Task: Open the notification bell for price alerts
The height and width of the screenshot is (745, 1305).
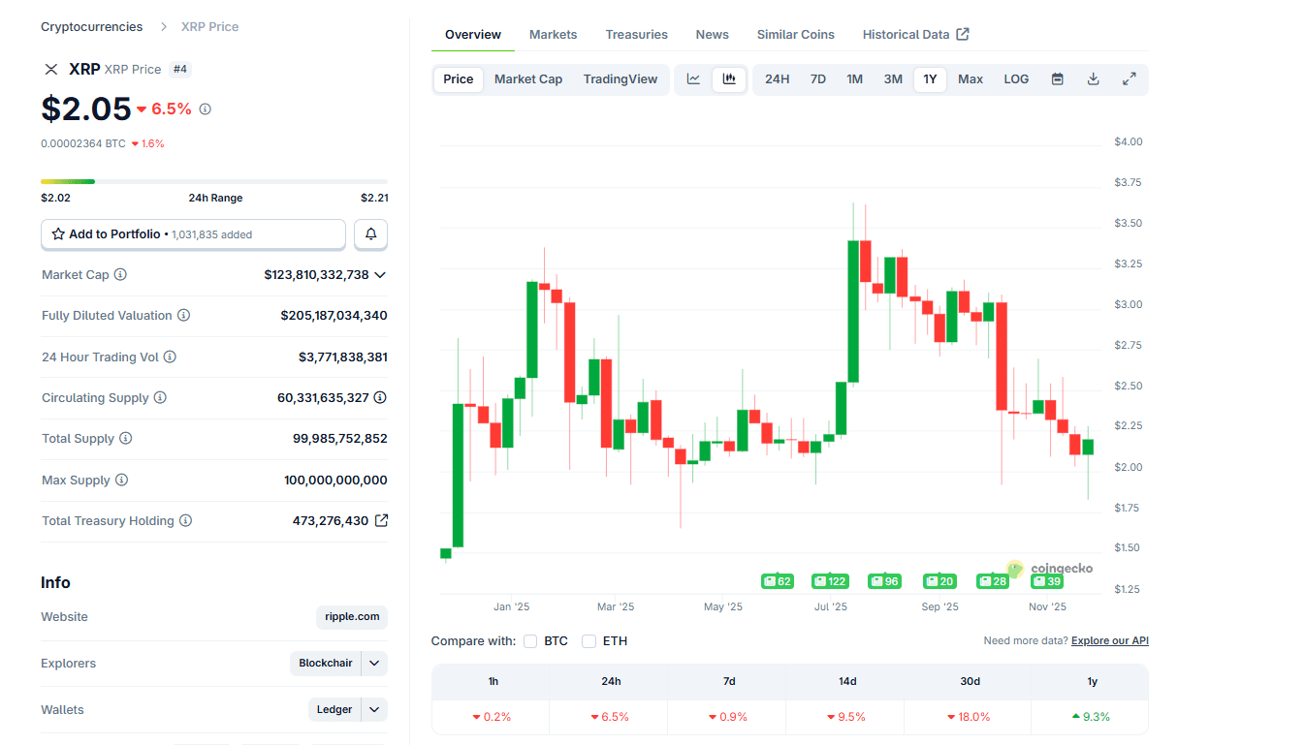Action: [x=370, y=234]
